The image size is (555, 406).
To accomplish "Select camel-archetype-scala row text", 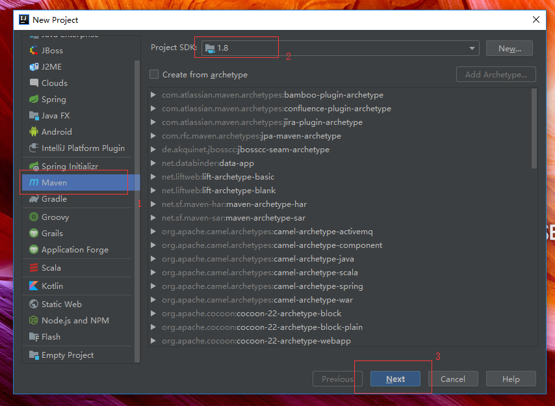I will (x=260, y=273).
